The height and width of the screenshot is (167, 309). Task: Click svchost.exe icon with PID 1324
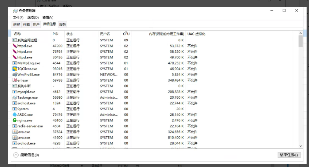[15, 103]
